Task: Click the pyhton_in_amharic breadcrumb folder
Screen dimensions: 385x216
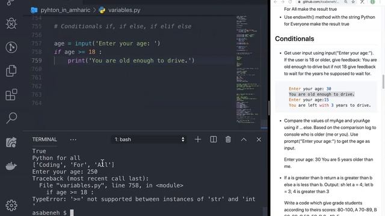Action: [66, 10]
